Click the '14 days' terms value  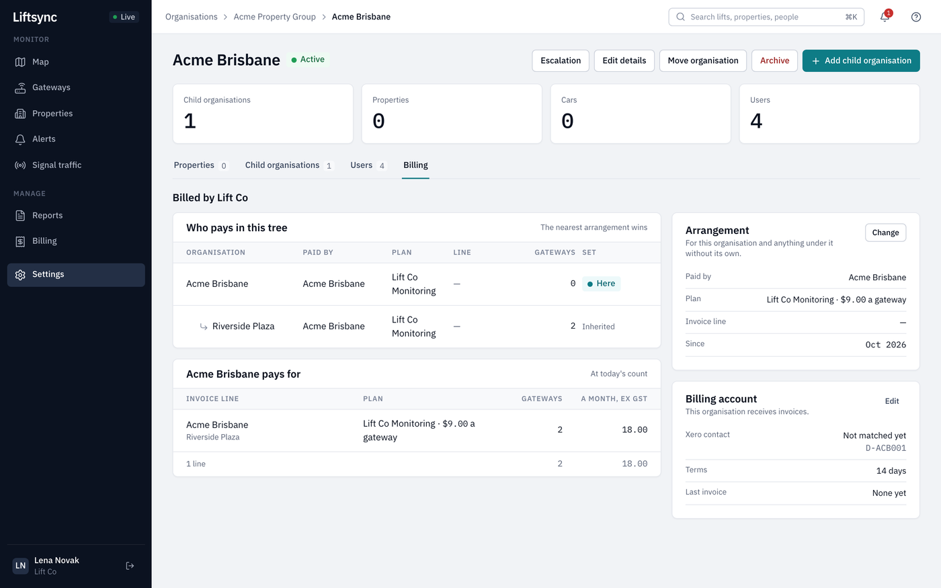[891, 470]
